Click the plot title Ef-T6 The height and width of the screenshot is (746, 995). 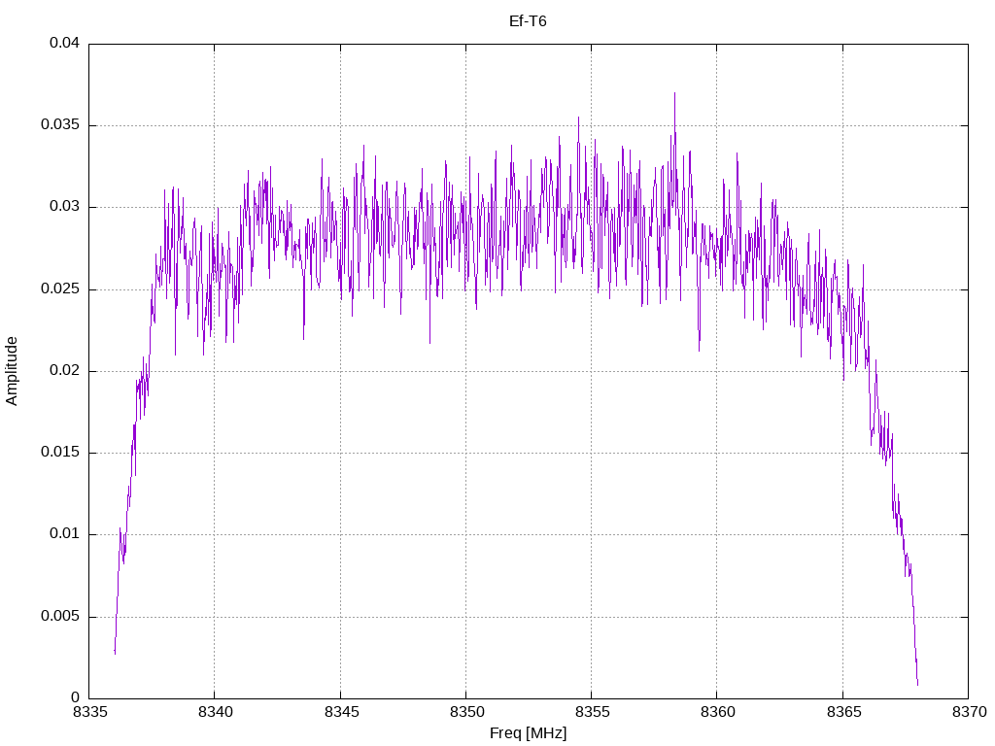click(528, 21)
